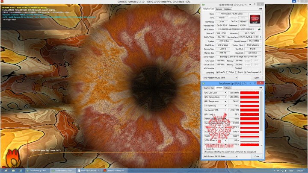Open Validation tab in lower GPU-Z window

(x=228, y=88)
